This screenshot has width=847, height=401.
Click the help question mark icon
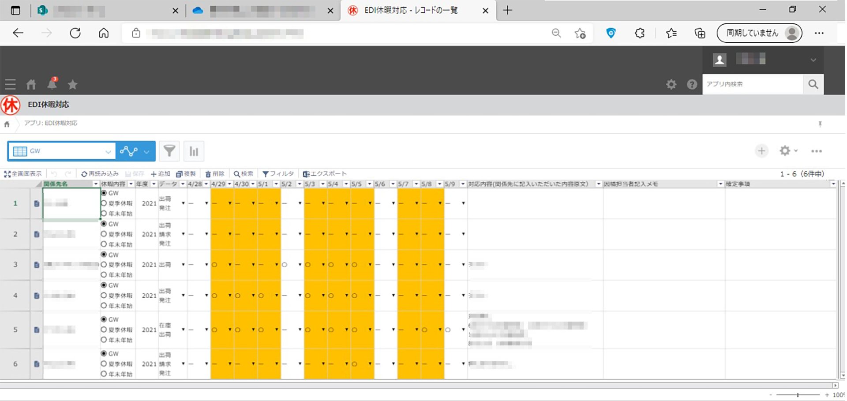click(692, 84)
